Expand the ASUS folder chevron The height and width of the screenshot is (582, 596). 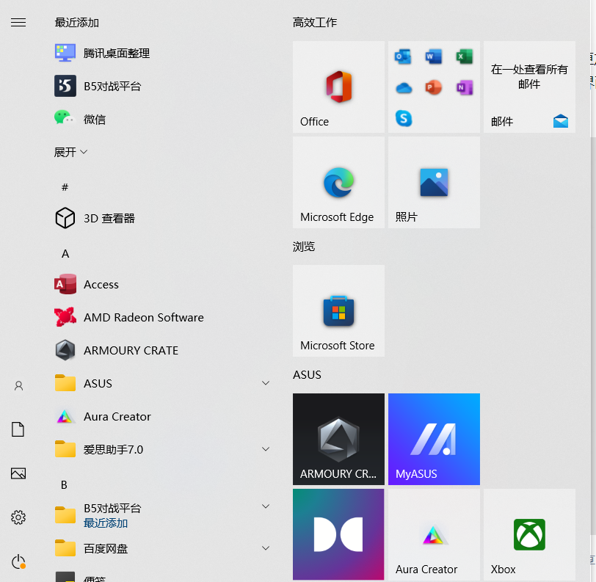[x=266, y=383]
